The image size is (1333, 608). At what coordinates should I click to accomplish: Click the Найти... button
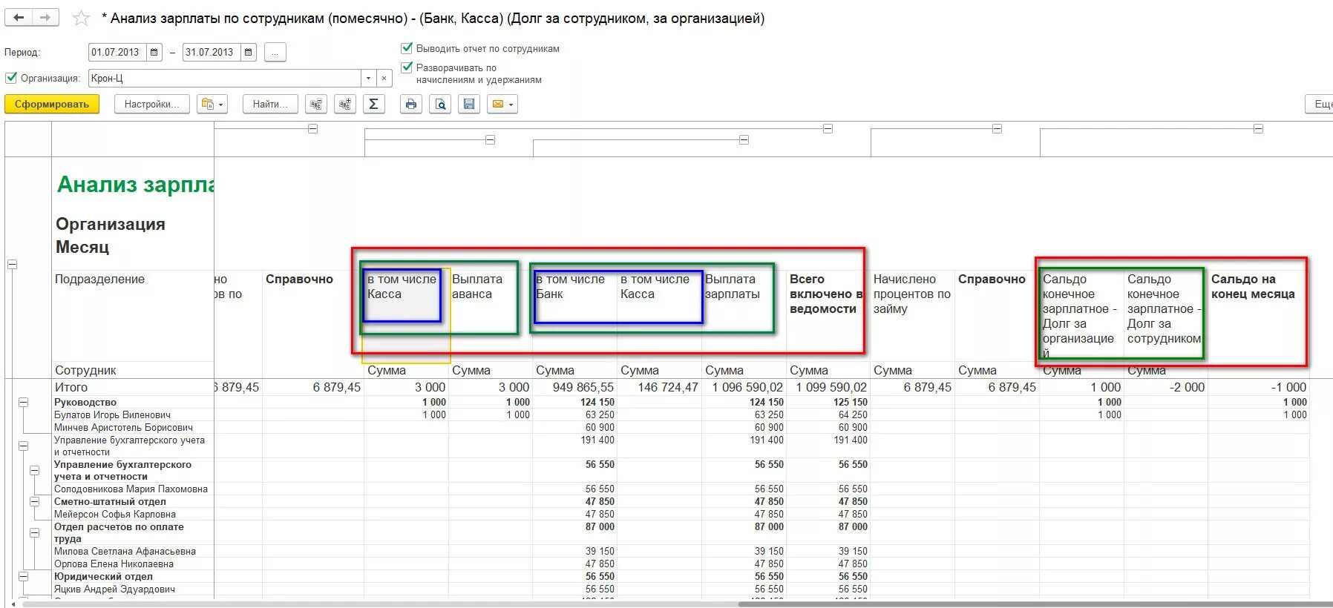tap(270, 105)
